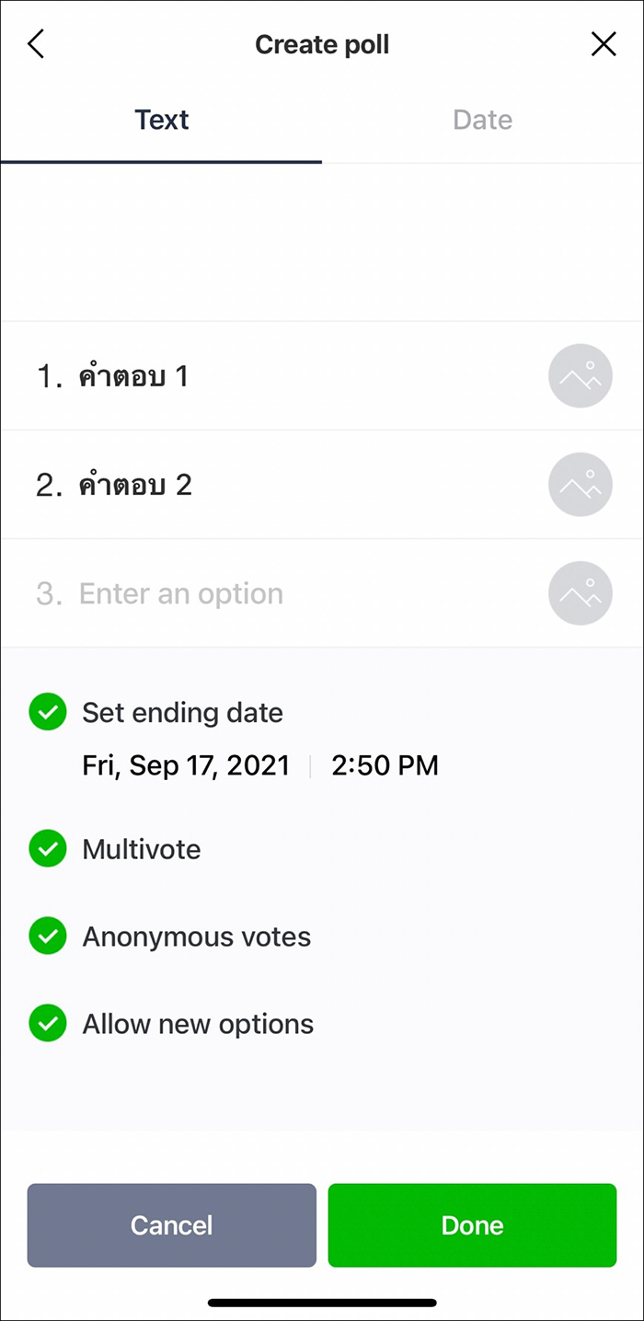The height and width of the screenshot is (1321, 644).
Task: Select the Text tab
Action: point(161,119)
